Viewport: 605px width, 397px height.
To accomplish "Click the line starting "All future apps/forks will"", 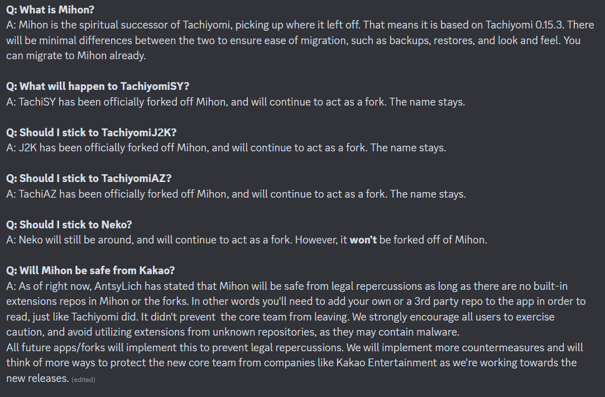I will (x=294, y=347).
